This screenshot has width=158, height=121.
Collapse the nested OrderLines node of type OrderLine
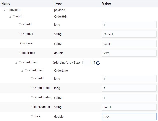[x=23, y=71]
